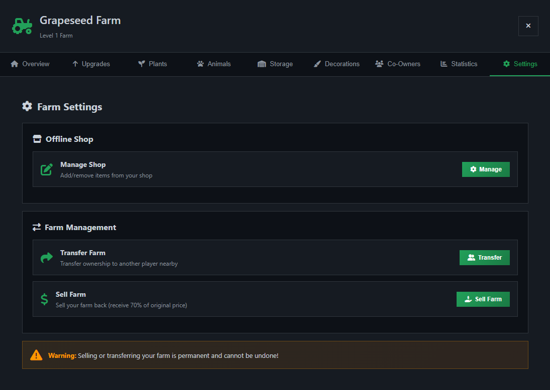Close the Grapeseed Farm panel
Image resolution: width=550 pixels, height=390 pixels.
pyautogui.click(x=528, y=26)
